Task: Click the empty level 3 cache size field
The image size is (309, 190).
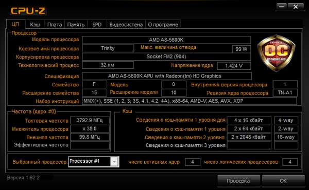Action: tap(249, 145)
